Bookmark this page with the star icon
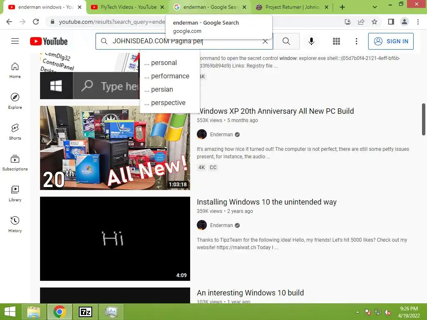This screenshot has width=427, height=320. pyautogui.click(x=374, y=22)
